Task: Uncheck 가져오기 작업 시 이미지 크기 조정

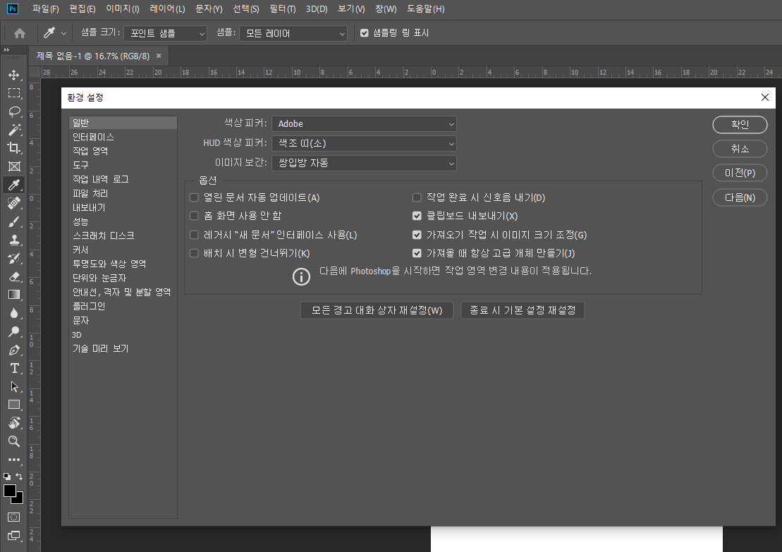Action: point(417,235)
